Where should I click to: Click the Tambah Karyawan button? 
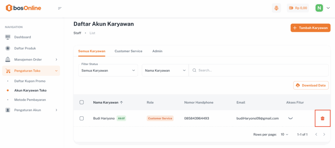(310, 28)
